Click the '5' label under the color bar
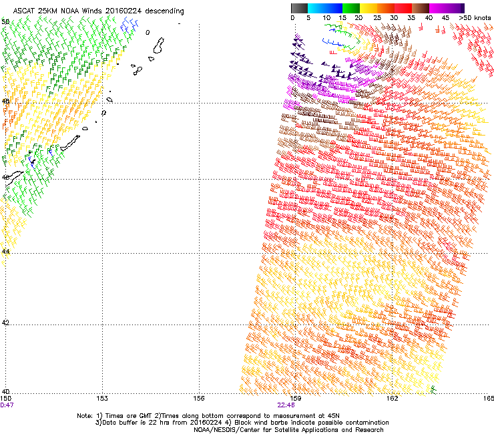Viewport: 494px width, 434px height. (308, 17)
